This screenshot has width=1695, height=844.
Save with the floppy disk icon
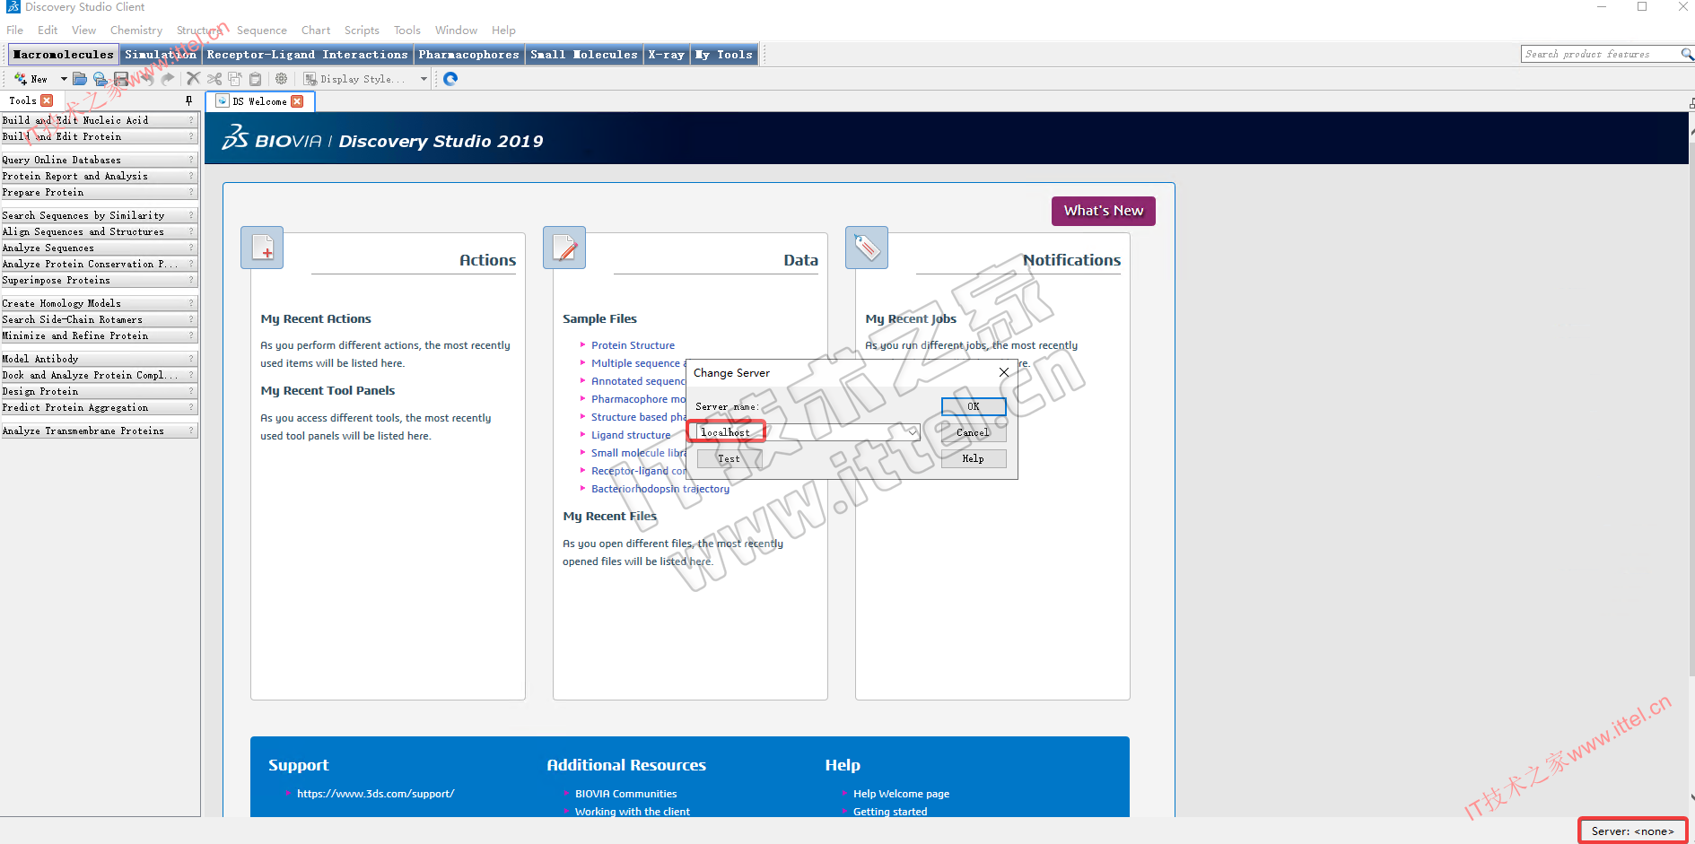click(x=121, y=79)
